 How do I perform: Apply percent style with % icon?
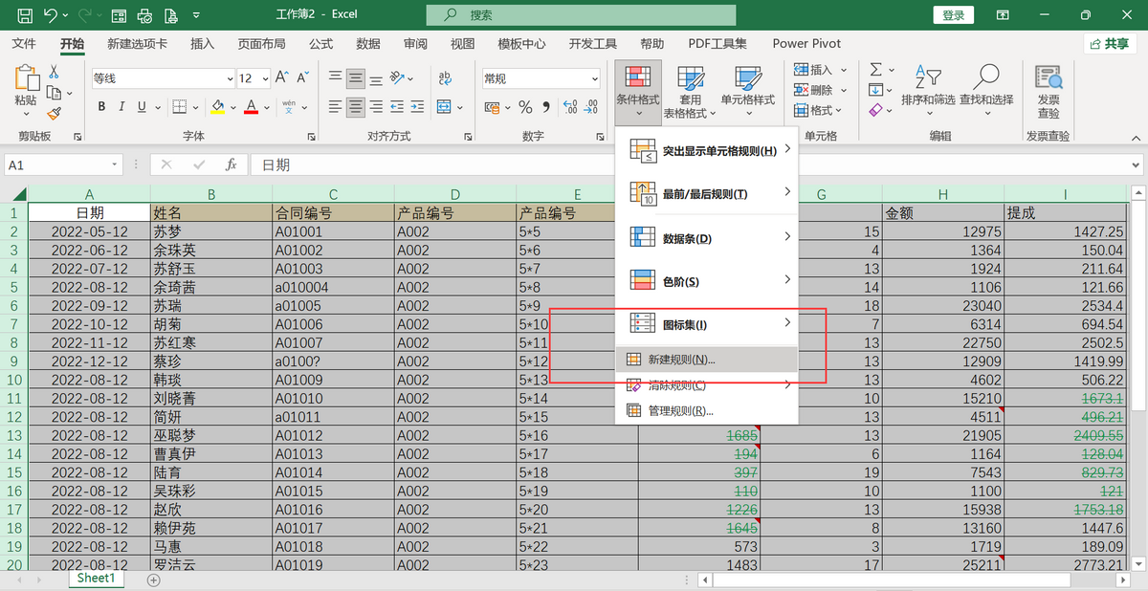tap(525, 107)
